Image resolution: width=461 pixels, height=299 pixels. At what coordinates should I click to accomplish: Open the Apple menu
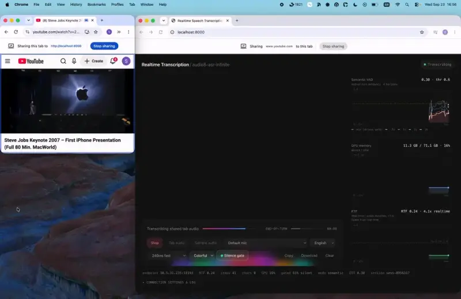coord(7,5)
